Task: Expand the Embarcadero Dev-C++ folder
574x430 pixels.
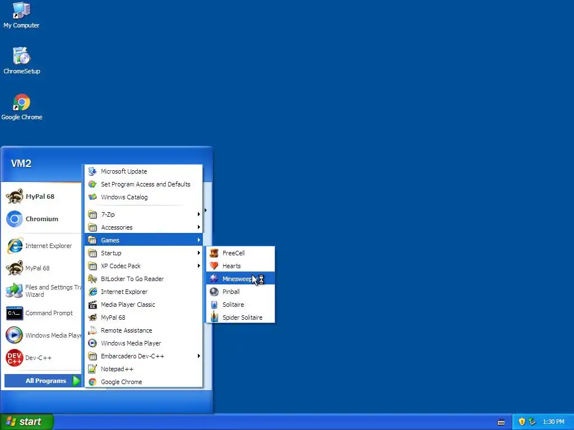Action: tap(143, 356)
